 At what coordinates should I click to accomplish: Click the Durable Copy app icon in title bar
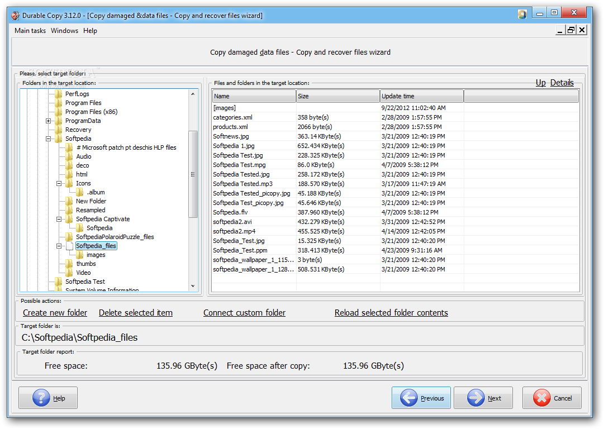click(16, 16)
